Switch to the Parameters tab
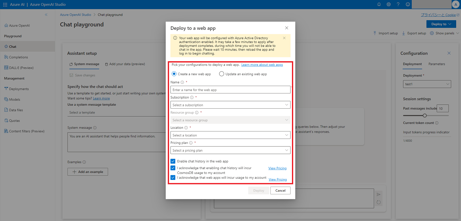Screen dimensions: 461x221 pos(436,64)
